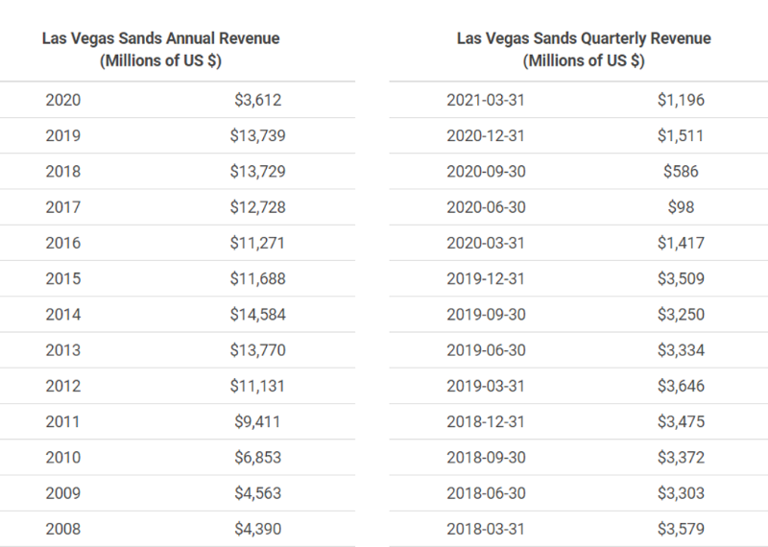Click the $3,646 quarterly revenue value
The width and height of the screenshot is (768, 547).
680,386
